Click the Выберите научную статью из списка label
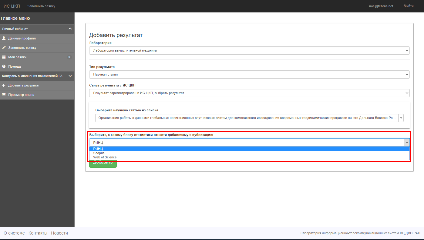Image resolution: width=424 pixels, height=240 pixels. coord(127,110)
